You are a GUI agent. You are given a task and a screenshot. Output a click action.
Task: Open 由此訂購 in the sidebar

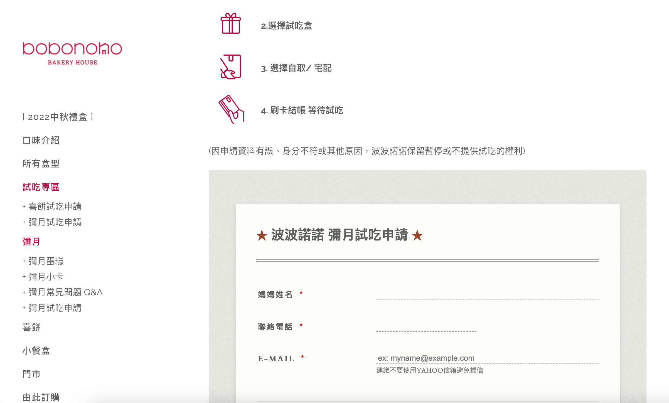[41, 397]
